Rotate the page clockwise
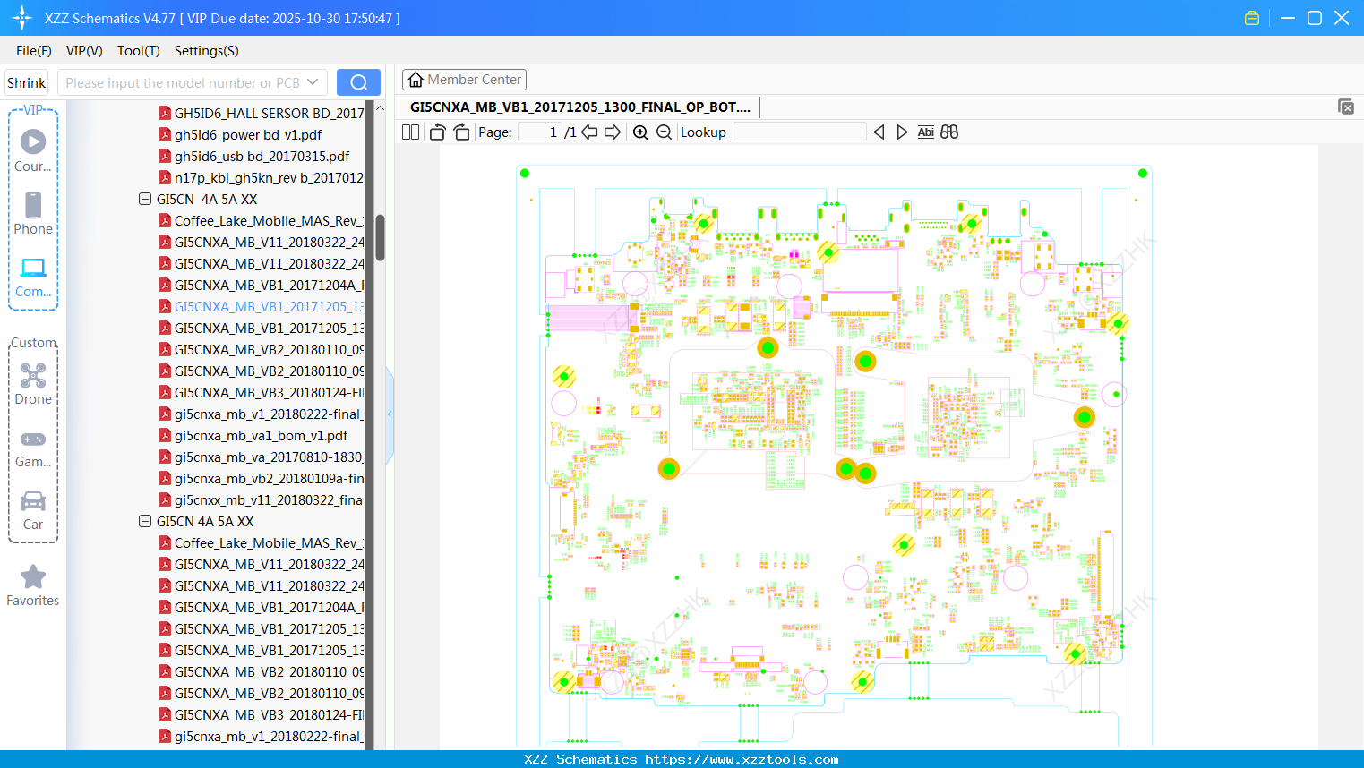Image resolution: width=1364 pixels, height=768 pixels. point(461,132)
